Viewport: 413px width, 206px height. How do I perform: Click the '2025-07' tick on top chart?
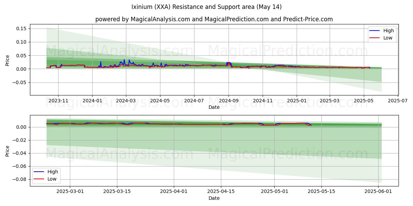398,101
